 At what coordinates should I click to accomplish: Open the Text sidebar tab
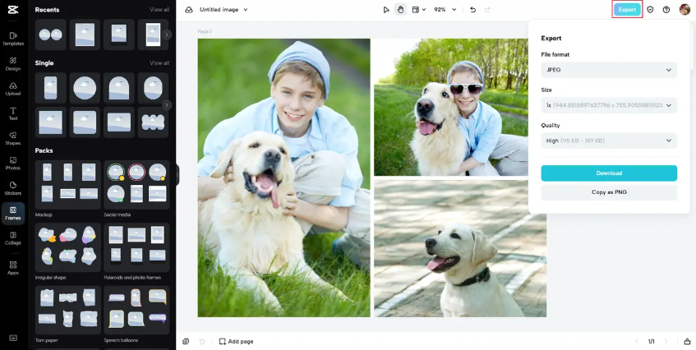13,113
